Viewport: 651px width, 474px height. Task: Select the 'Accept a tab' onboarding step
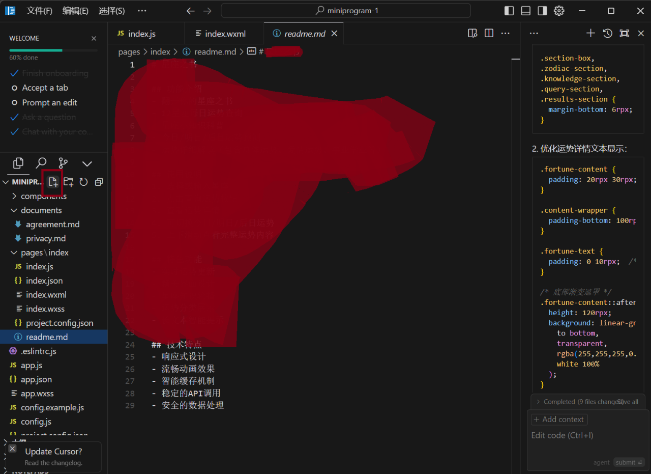(45, 88)
